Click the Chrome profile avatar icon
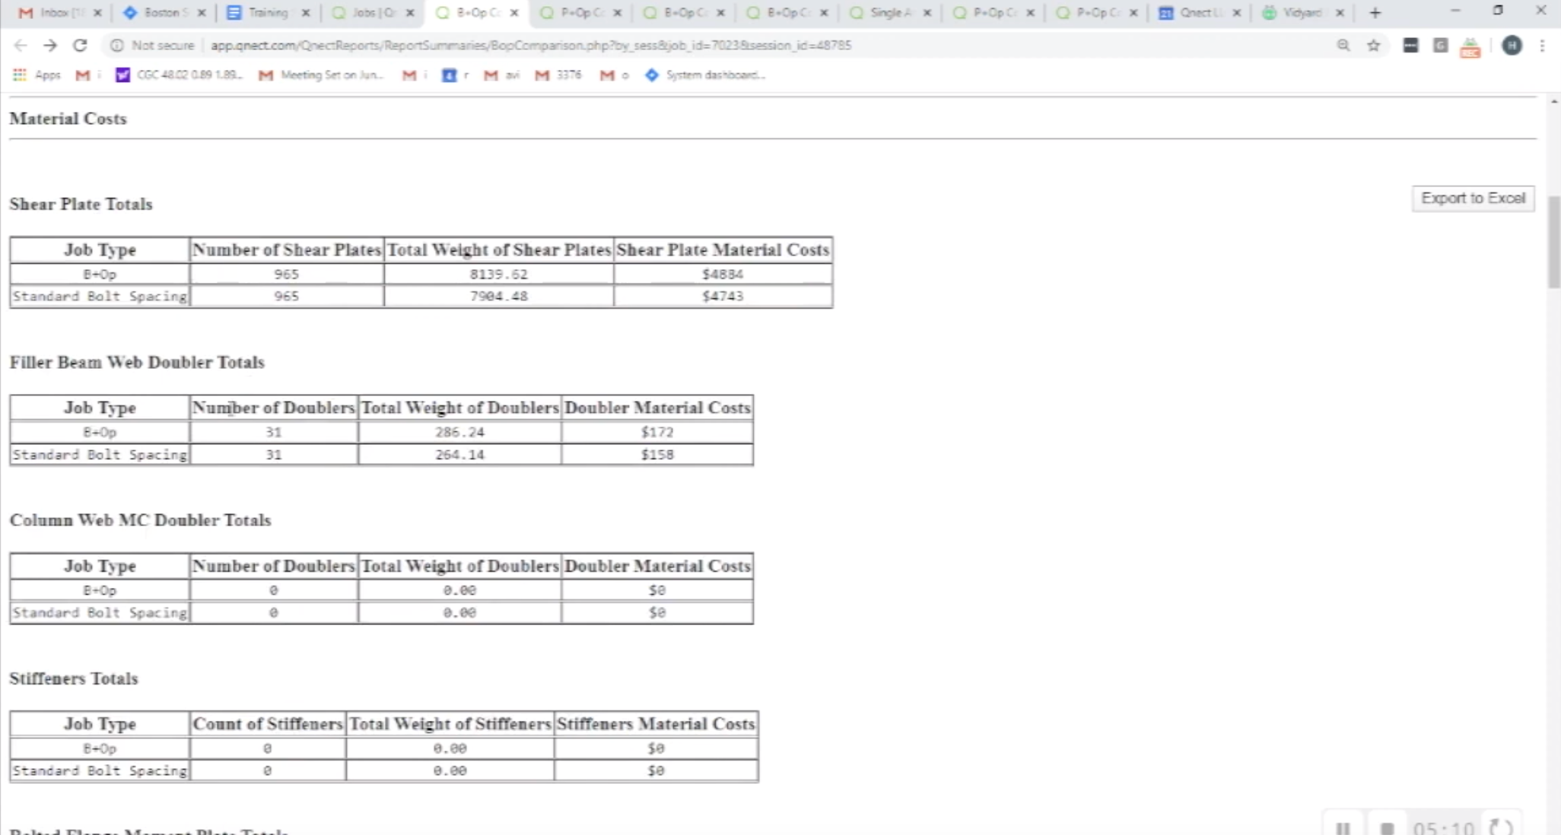This screenshot has width=1561, height=835. (x=1511, y=44)
